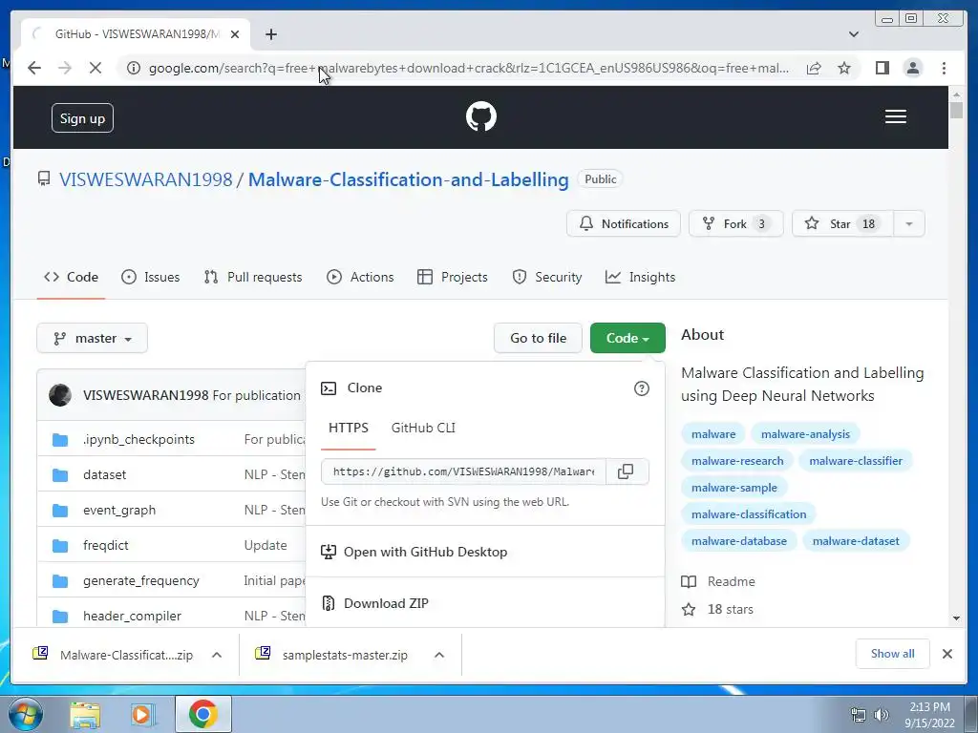Click the VISWESWARAN1998 avatar image
Image resolution: width=978 pixels, height=733 pixels.
[60, 395]
